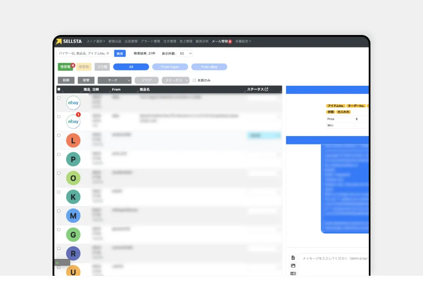The height and width of the screenshot is (281, 423).
Task: Switch to the From buyer filter tab
Action: tap(170, 67)
